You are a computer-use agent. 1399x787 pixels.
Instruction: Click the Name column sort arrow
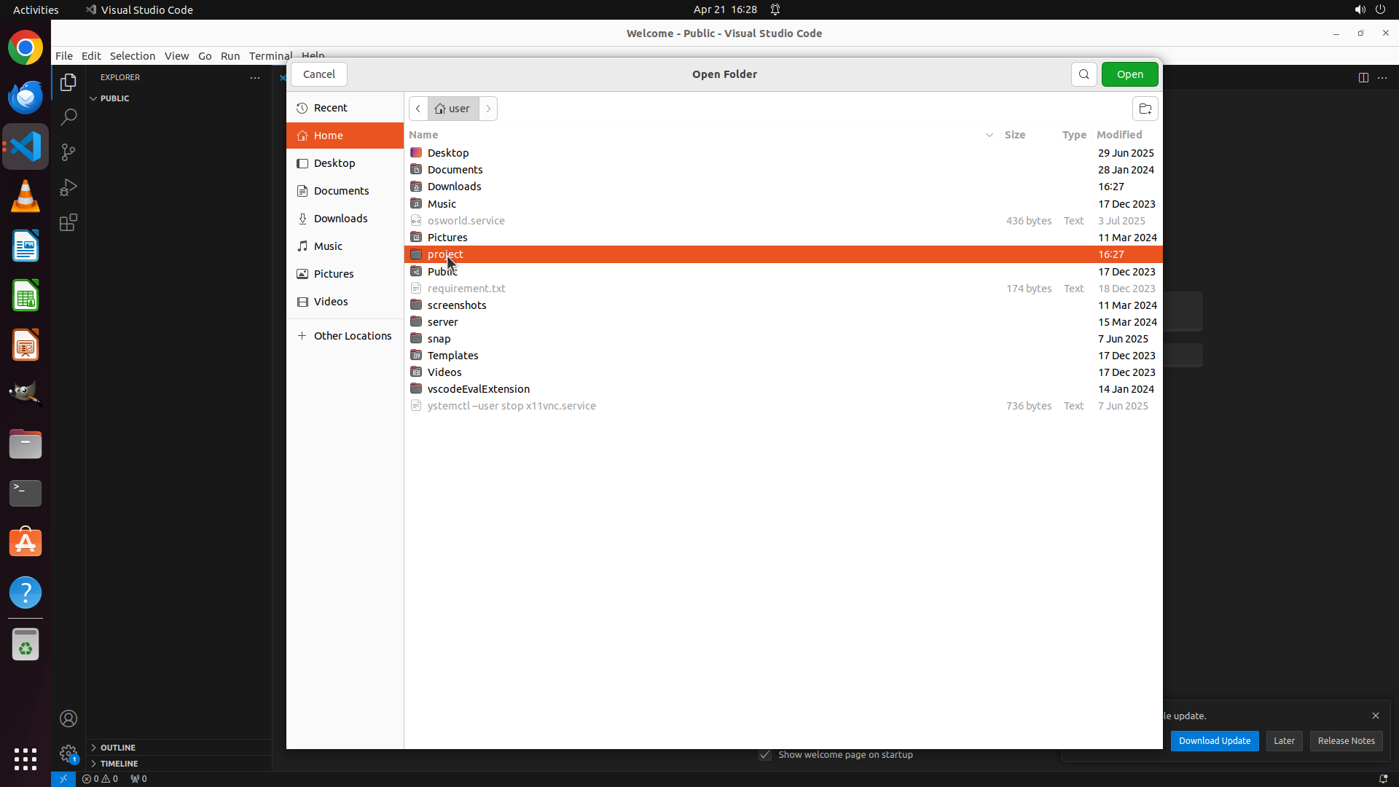point(989,135)
